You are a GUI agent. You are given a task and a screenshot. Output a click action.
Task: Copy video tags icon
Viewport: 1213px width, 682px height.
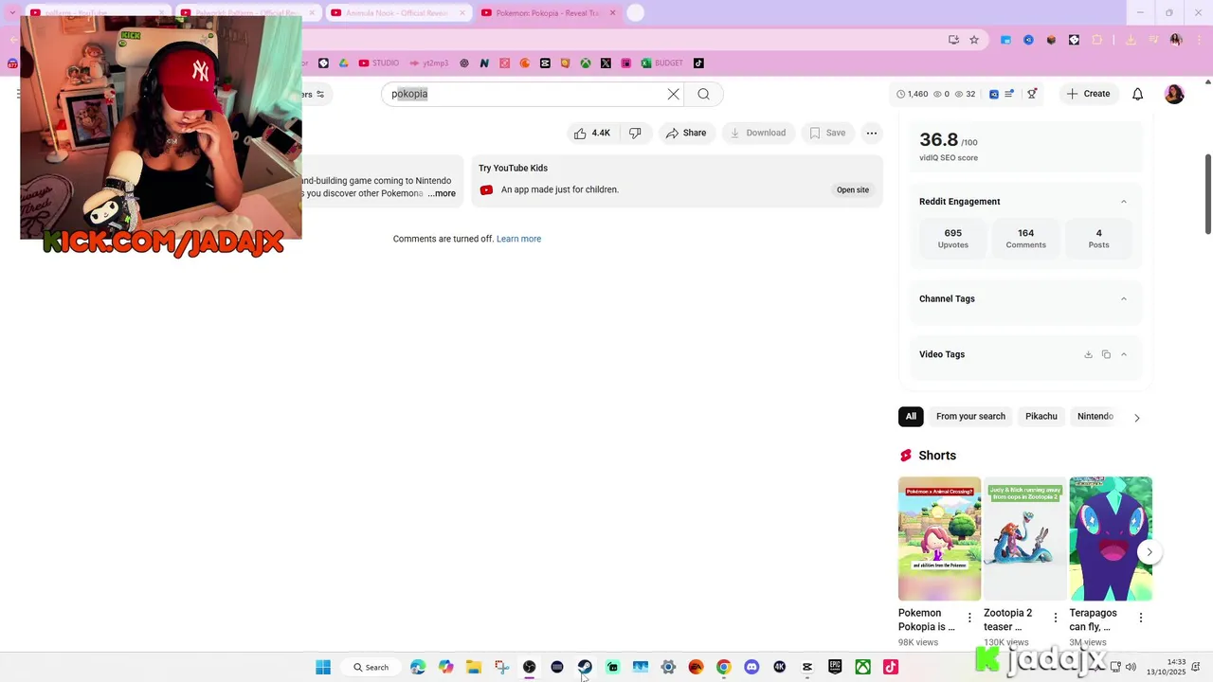pyautogui.click(x=1106, y=354)
